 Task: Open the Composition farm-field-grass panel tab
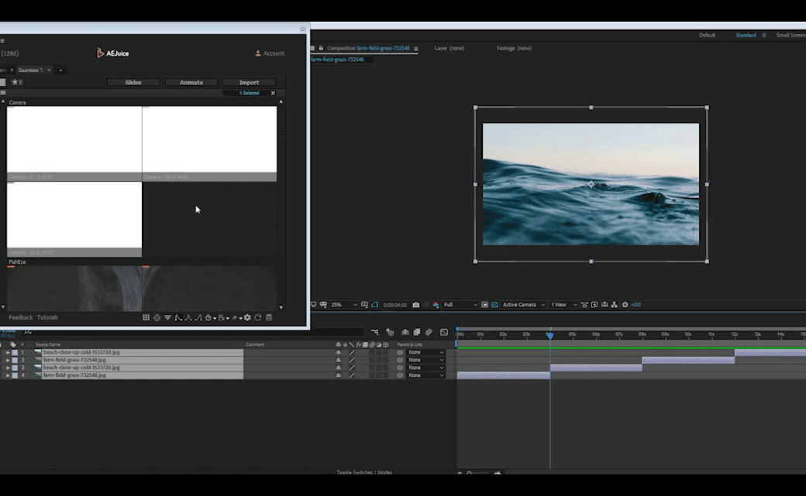[x=368, y=48]
